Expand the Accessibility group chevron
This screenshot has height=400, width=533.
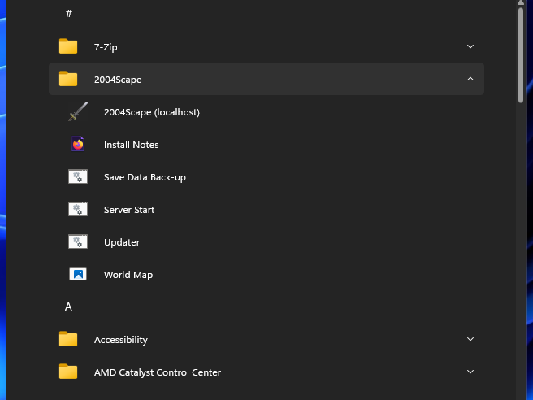coord(470,340)
